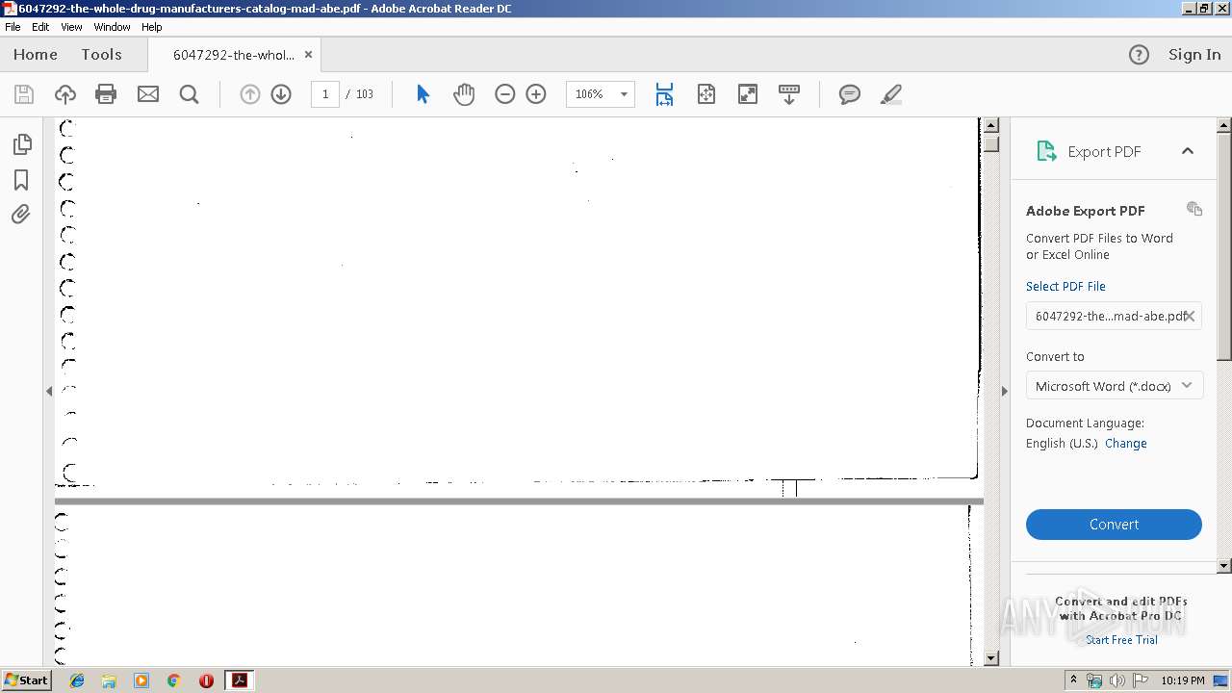
Task: Open the media player icon in the taskbar
Action: pos(141,680)
